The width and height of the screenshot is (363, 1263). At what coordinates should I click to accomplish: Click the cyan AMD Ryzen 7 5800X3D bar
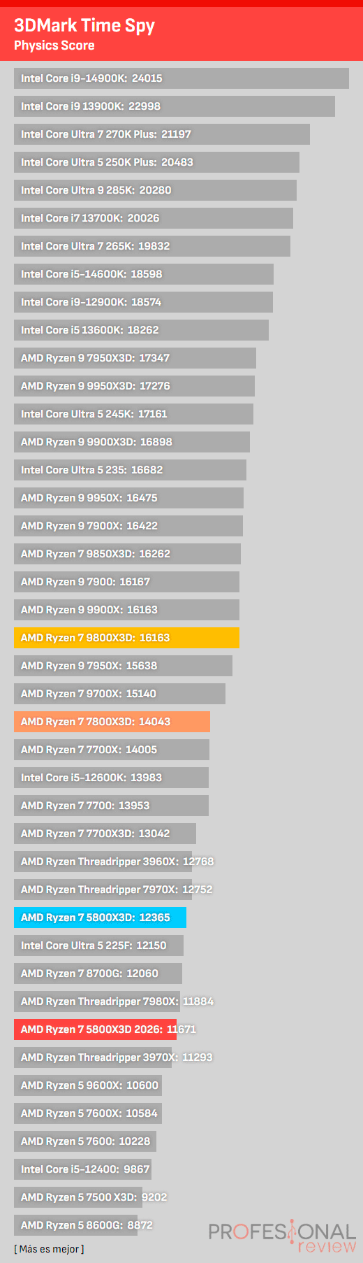100,918
